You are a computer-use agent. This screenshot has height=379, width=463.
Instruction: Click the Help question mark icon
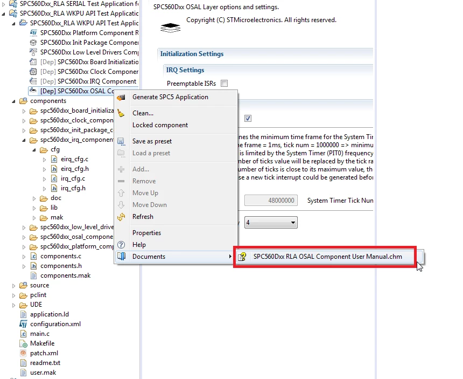[121, 245]
